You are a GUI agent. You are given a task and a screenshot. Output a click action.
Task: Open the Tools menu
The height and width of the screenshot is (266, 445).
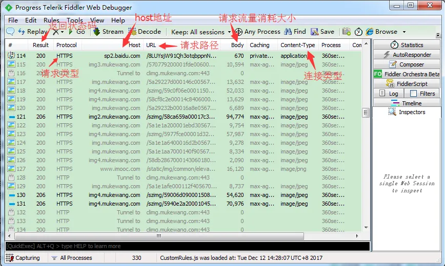coord(75,20)
